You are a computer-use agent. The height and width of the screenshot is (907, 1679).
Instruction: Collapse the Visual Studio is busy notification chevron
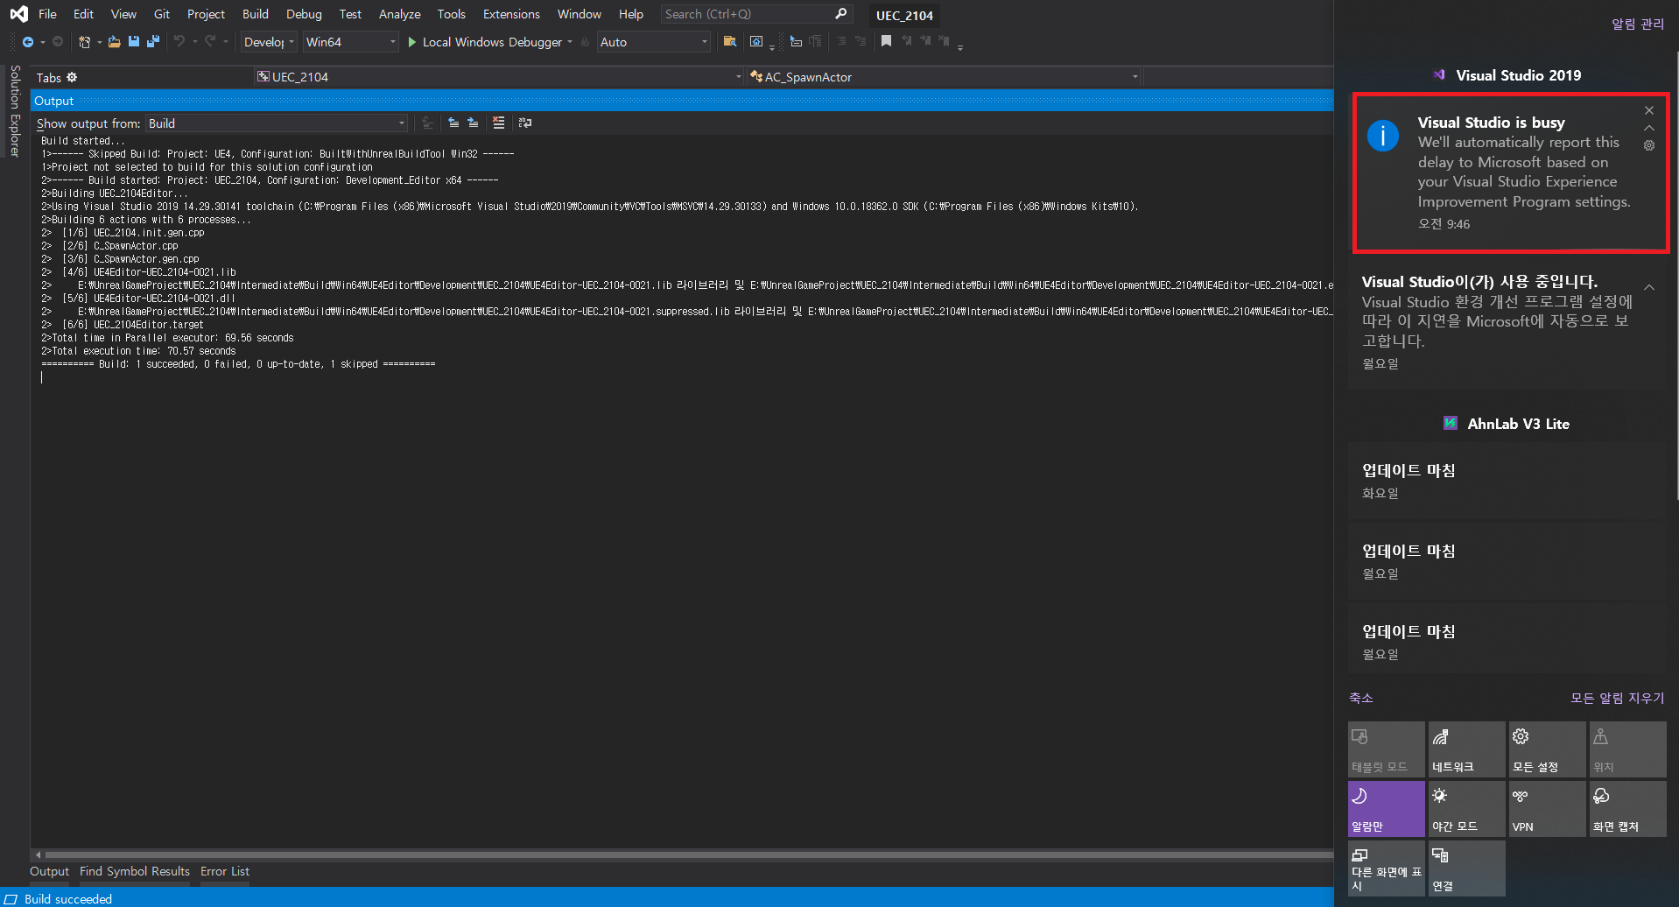point(1649,128)
